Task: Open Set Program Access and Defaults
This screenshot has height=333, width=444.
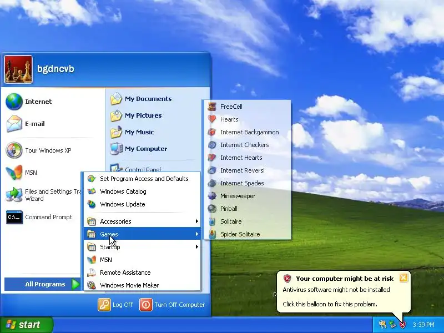Action: tap(142, 179)
